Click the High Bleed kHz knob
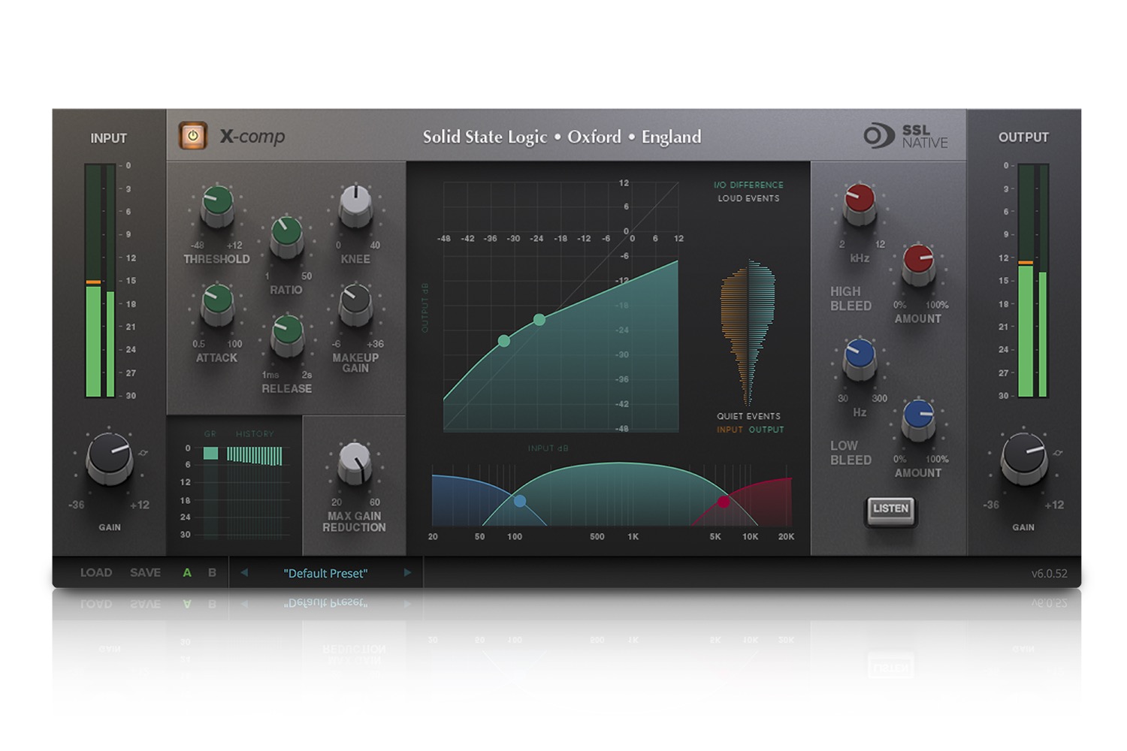The image size is (1127, 751). [860, 204]
